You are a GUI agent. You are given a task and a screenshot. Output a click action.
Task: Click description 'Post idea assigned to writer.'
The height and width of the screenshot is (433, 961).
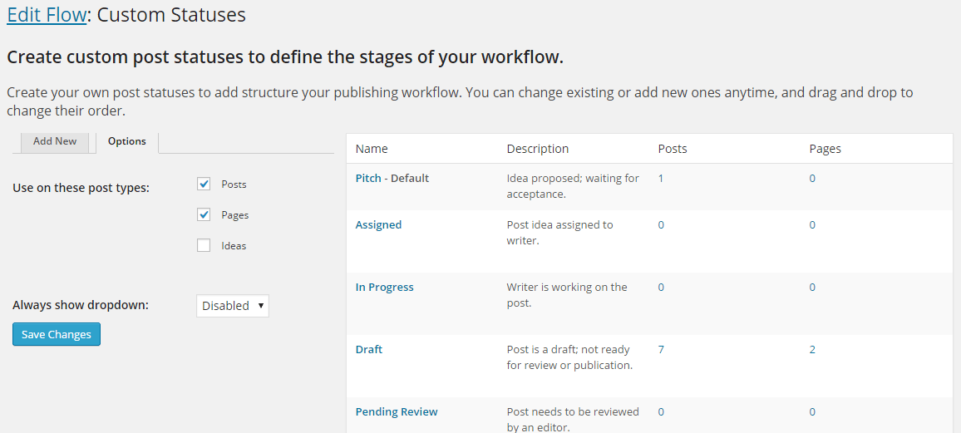point(559,233)
